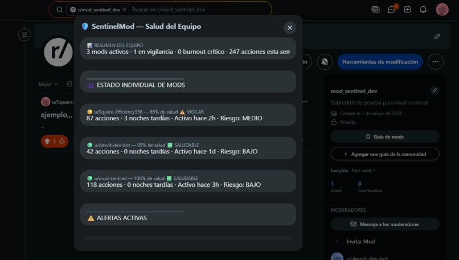Click the subreddit r/ avatar

[59, 52]
